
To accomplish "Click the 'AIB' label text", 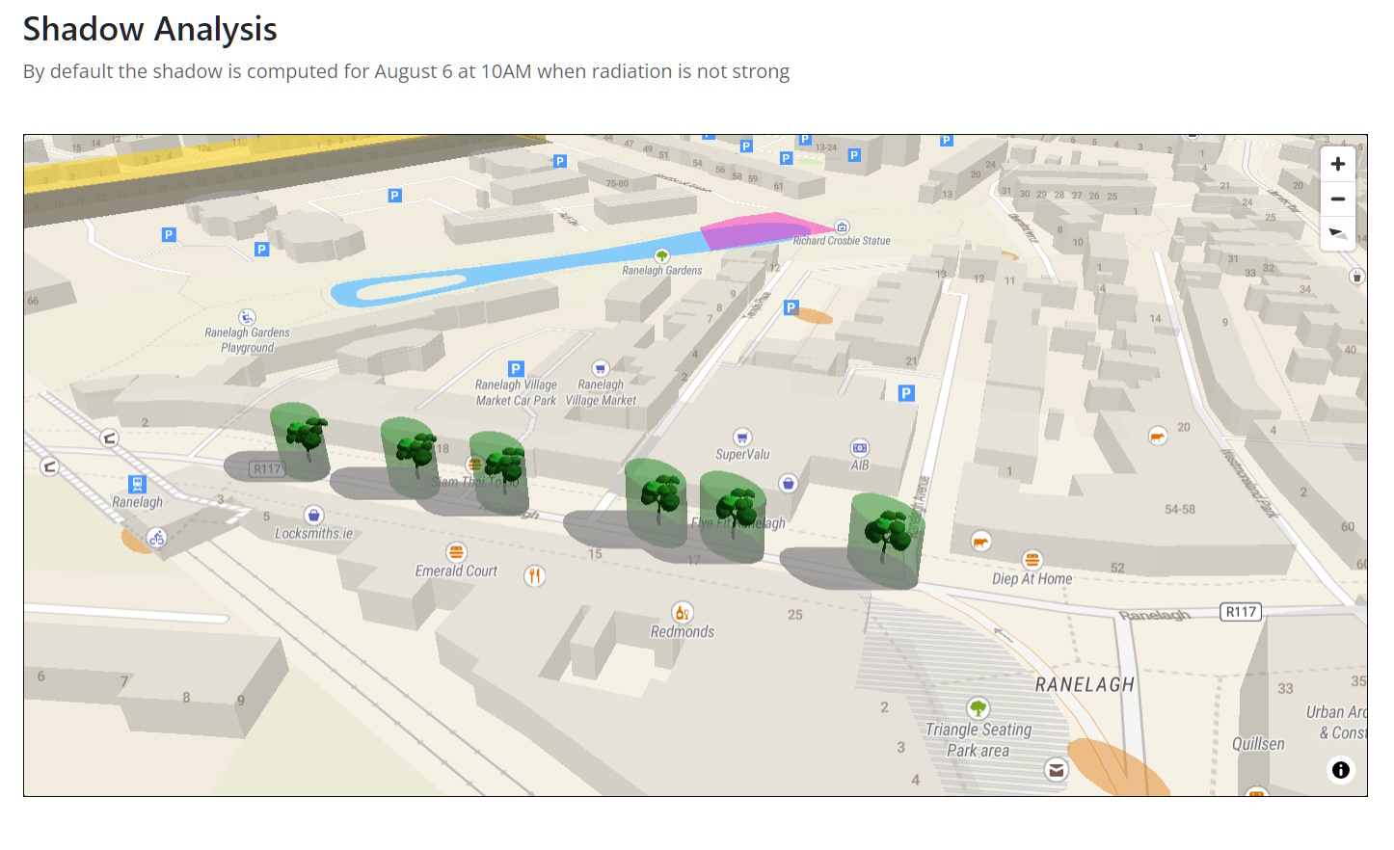I will [860, 465].
